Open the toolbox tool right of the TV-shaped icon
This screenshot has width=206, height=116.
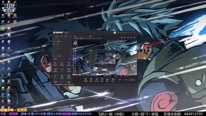(69, 76)
